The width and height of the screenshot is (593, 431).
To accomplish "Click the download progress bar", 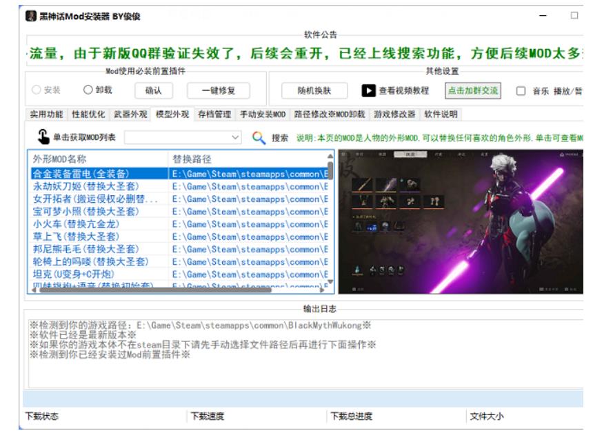I will tap(303, 399).
